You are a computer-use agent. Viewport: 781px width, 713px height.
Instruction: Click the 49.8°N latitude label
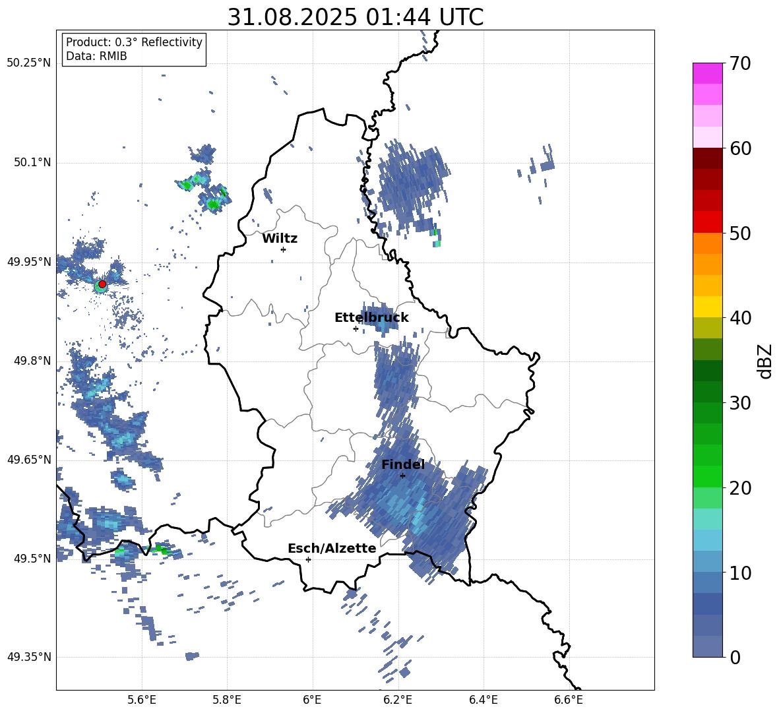32,361
